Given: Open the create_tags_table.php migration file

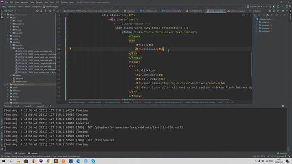Looking at the screenshot, I should tap(33, 66).
